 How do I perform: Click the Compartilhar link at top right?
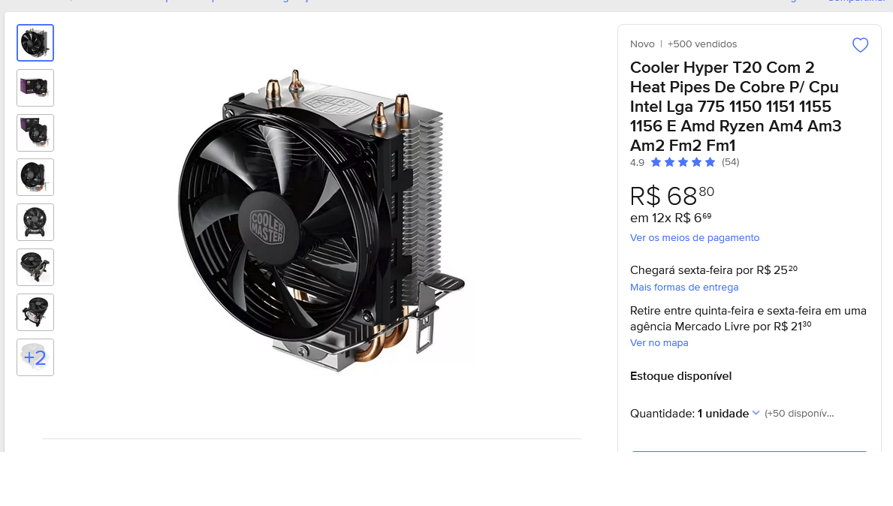pyautogui.click(x=856, y=2)
